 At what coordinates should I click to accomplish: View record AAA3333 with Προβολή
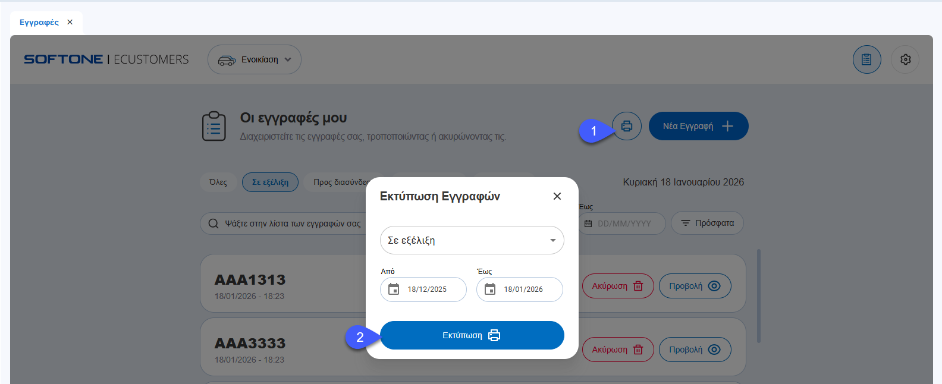coord(695,350)
